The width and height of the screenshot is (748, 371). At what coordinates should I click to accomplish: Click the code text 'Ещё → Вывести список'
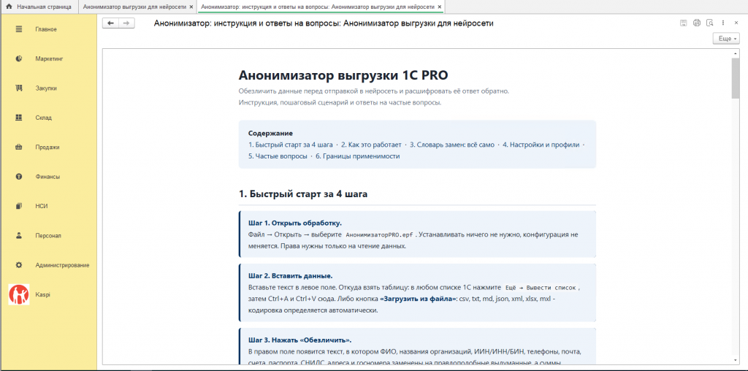coord(541,288)
